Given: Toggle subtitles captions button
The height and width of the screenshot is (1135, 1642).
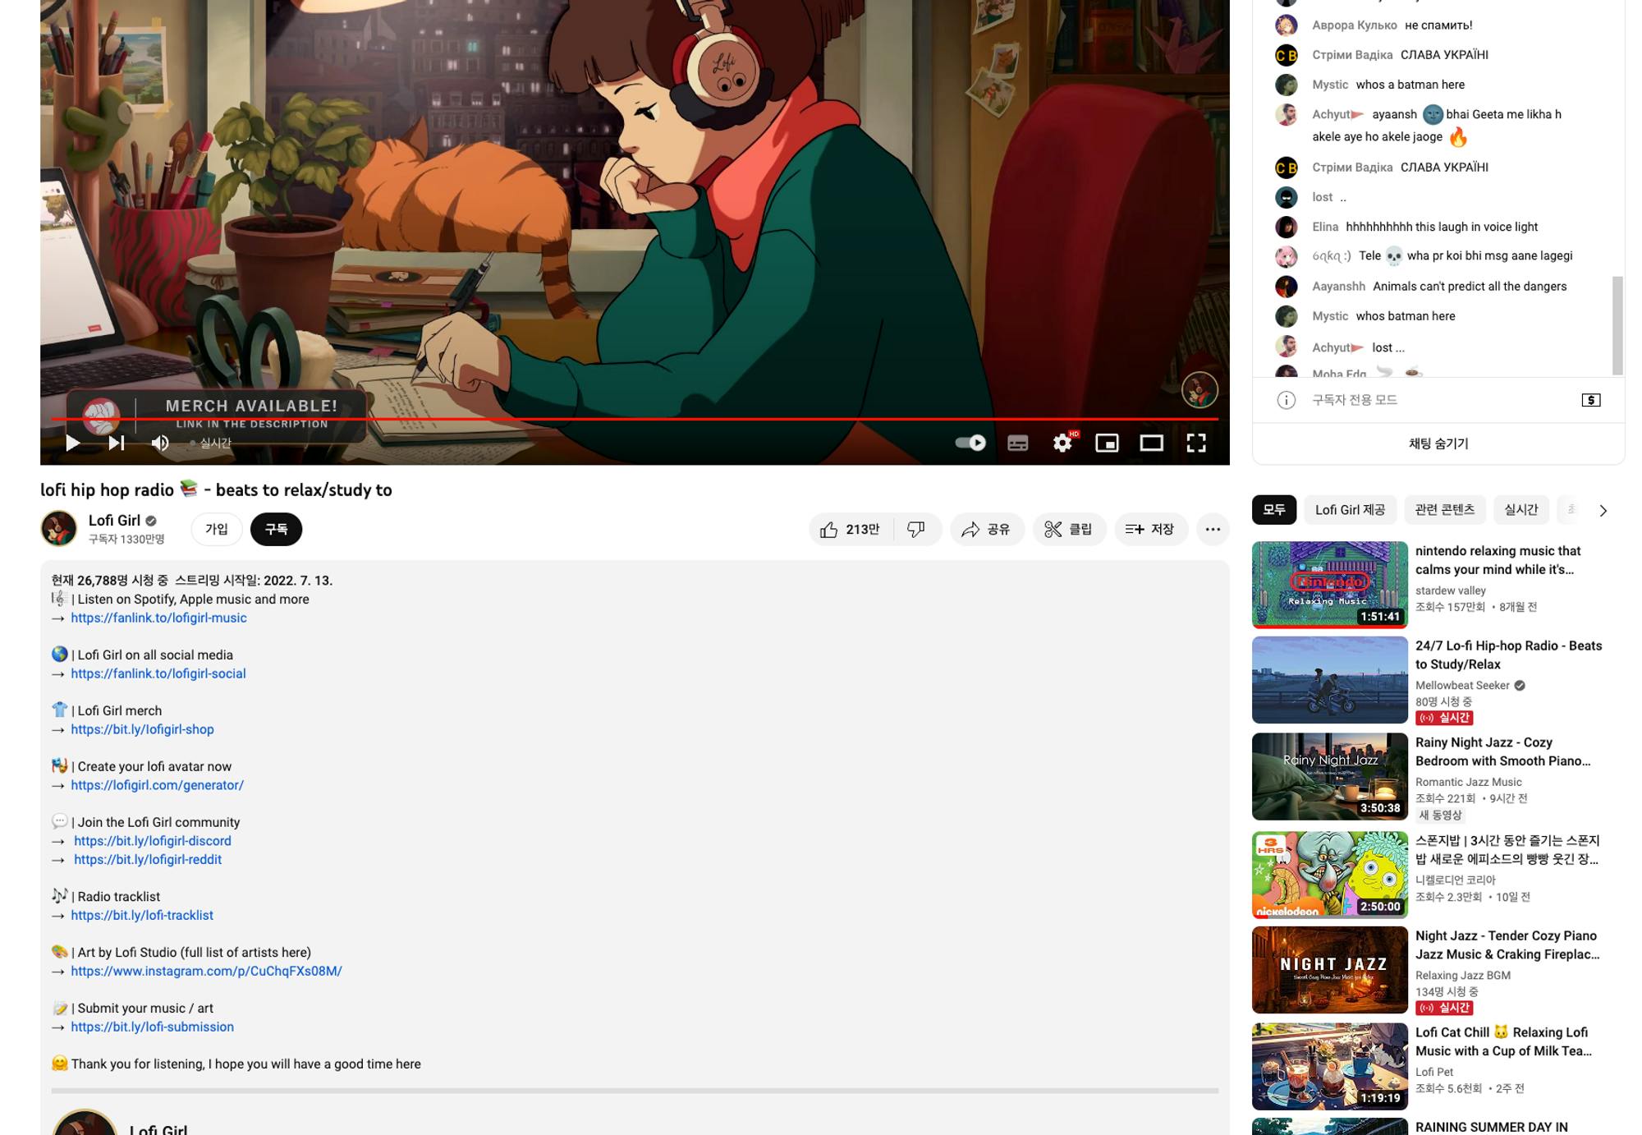Looking at the screenshot, I should tap(1017, 443).
